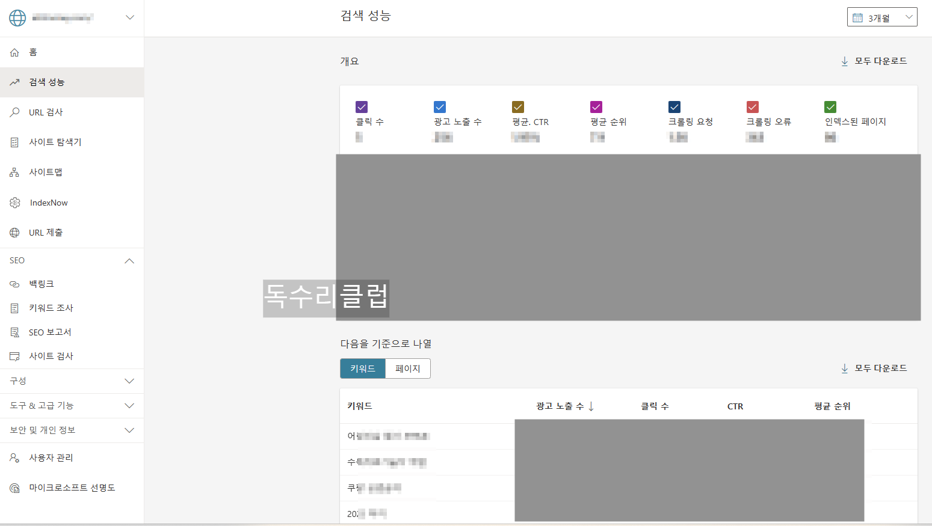Switch to the 페이지 tab

407,369
